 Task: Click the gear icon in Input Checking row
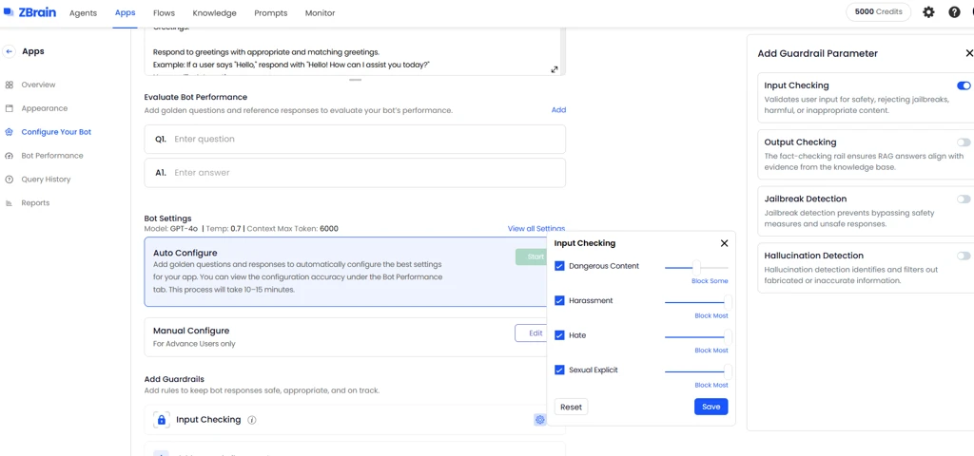pyautogui.click(x=540, y=420)
